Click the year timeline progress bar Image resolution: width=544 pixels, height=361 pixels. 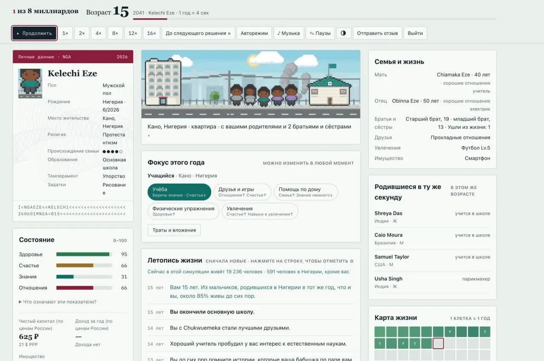[x=314, y=19]
